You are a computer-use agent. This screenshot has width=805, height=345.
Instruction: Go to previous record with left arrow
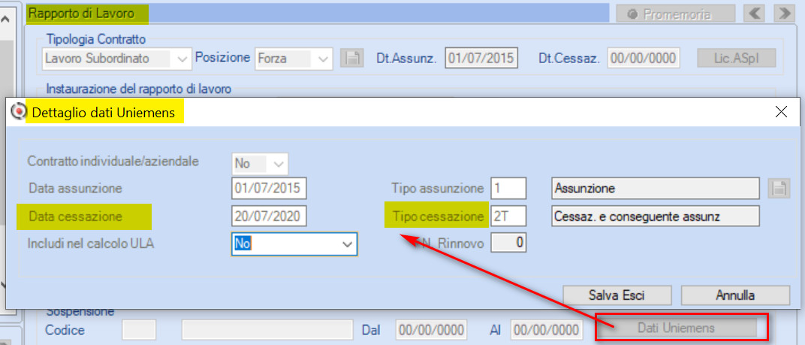[x=754, y=14]
